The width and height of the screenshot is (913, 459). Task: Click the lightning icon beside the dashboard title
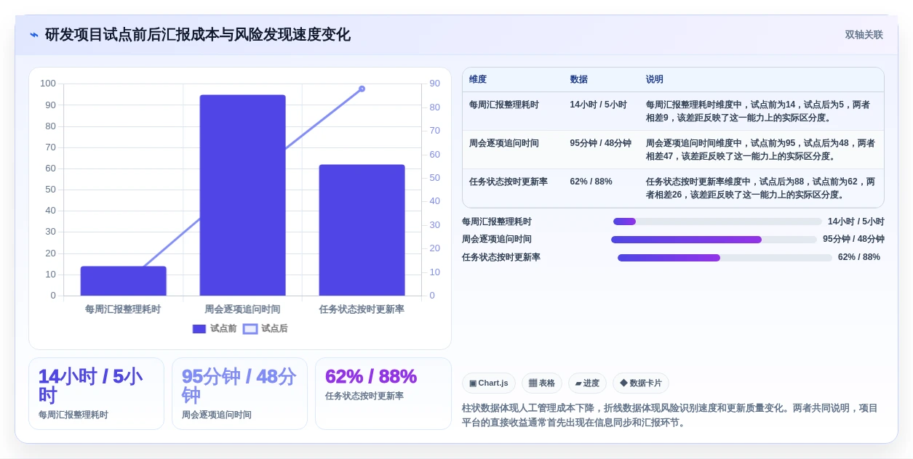point(34,35)
